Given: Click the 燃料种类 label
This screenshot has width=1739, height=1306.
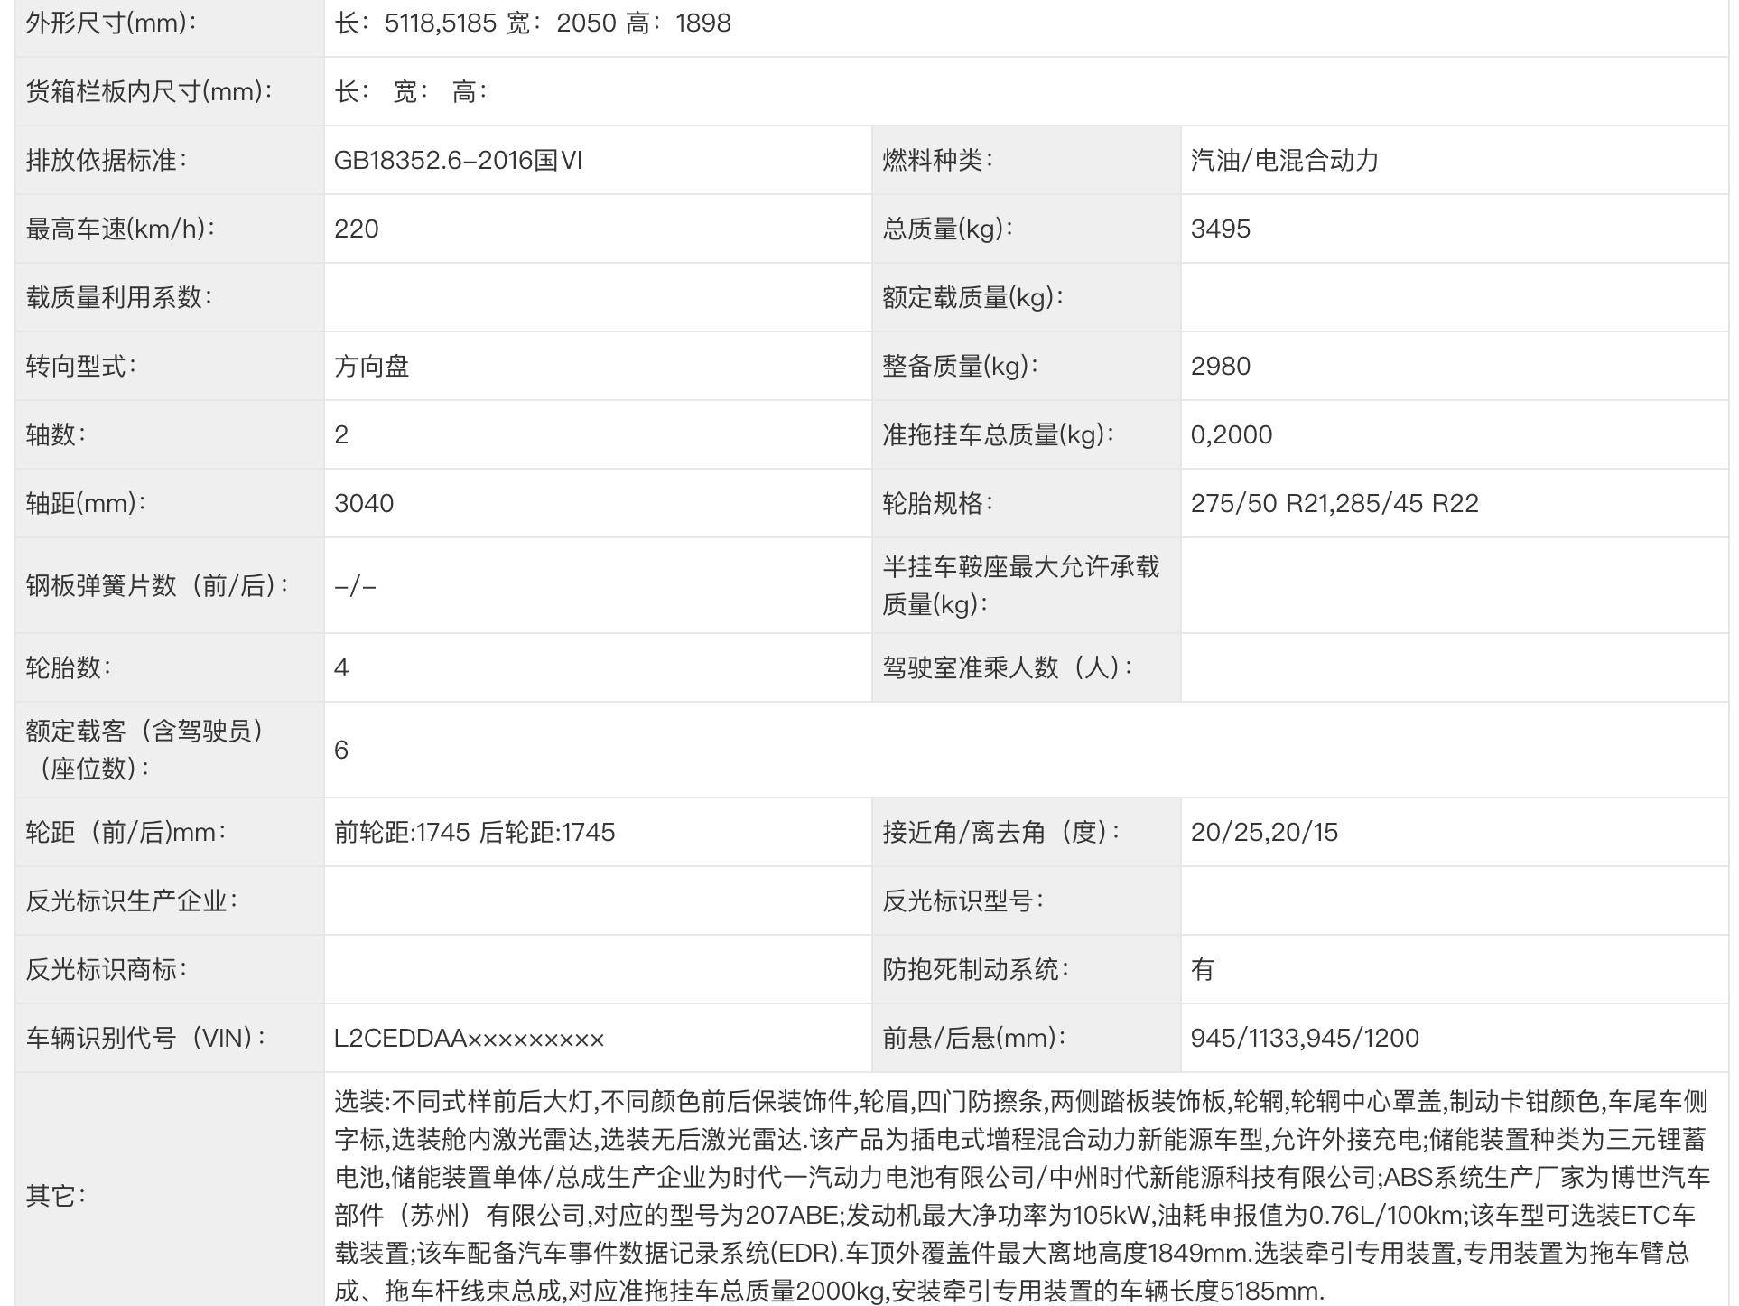Looking at the screenshot, I should pos(937,161).
